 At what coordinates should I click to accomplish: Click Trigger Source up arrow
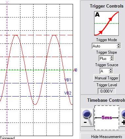pyautogui.click(x=111, y=70)
